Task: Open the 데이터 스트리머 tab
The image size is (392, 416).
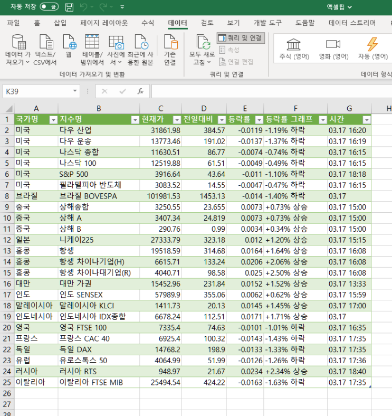Action: tap(352, 23)
